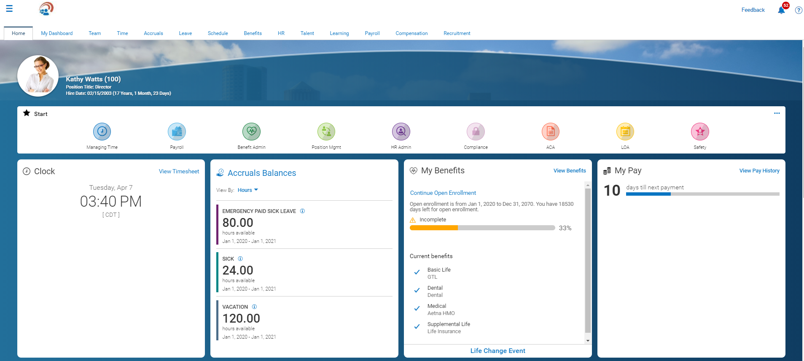This screenshot has height=361, width=804.
Task: Click the open enrollment progress bar
Action: 482,228
